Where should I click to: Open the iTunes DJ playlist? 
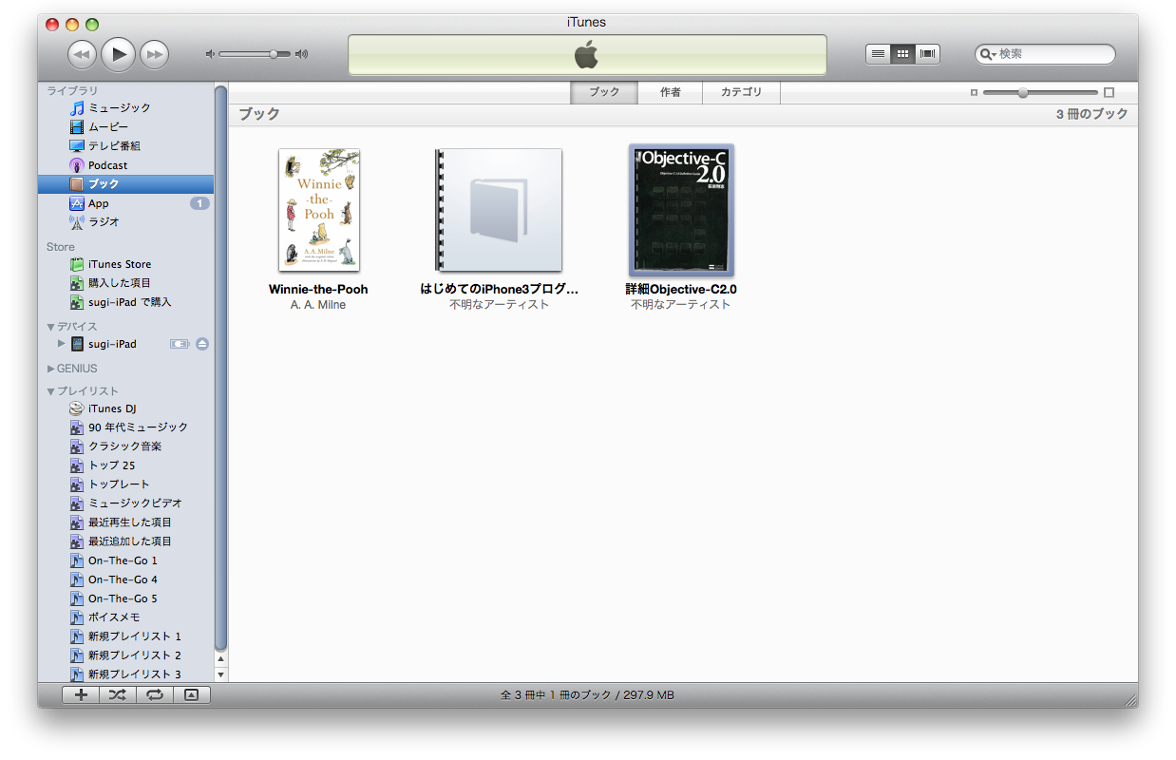click(112, 408)
